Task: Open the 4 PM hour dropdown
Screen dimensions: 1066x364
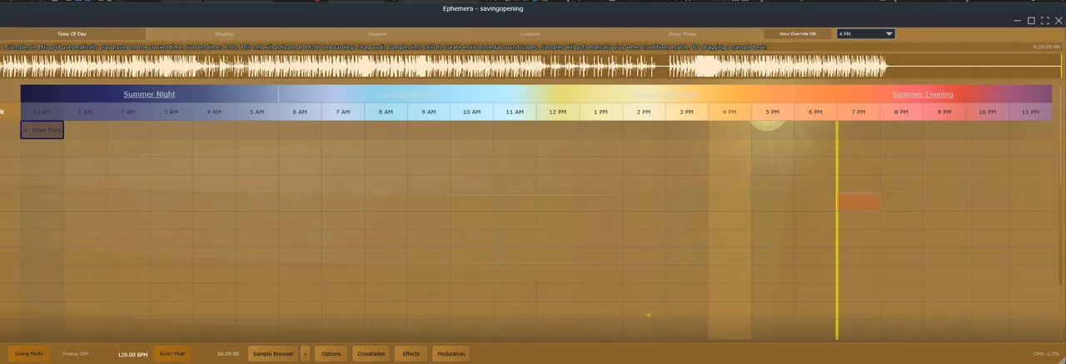Action: click(865, 34)
